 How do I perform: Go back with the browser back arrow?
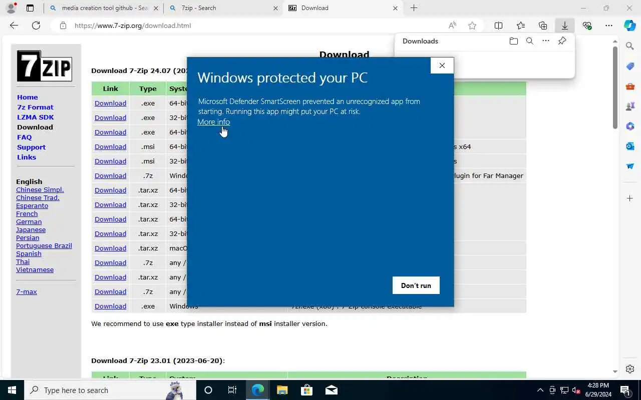(14, 25)
